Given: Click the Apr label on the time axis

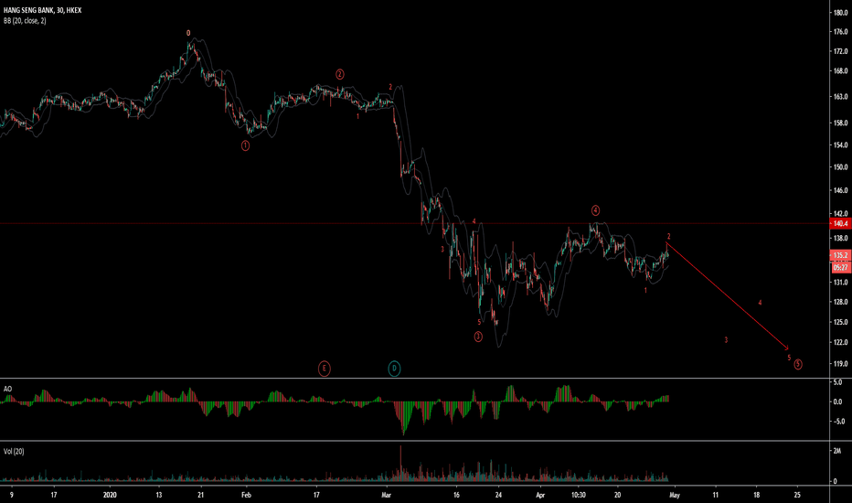Looking at the screenshot, I should [540, 495].
